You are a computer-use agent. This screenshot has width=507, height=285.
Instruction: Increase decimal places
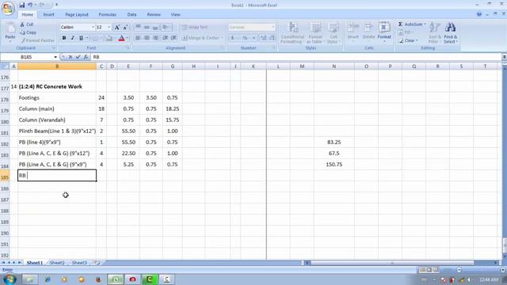[x=263, y=38]
